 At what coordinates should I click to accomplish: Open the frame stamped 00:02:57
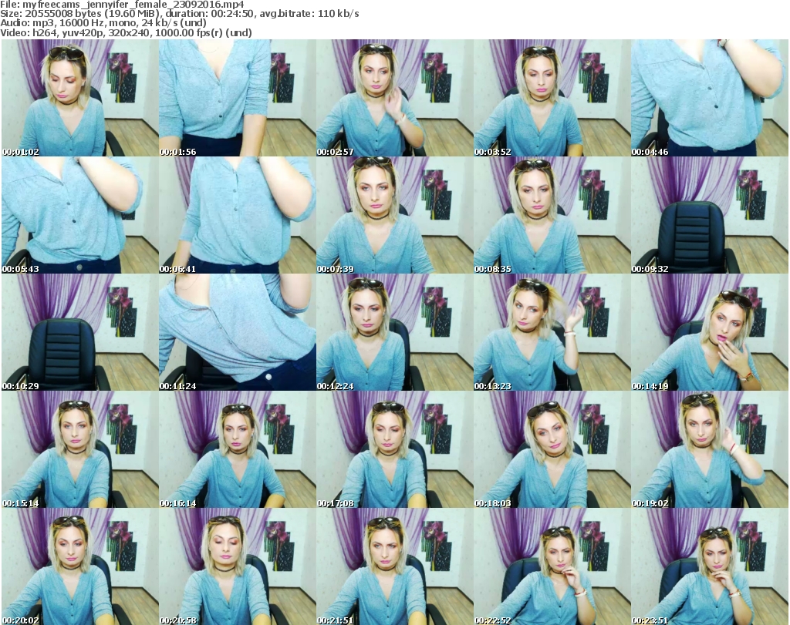click(x=394, y=98)
